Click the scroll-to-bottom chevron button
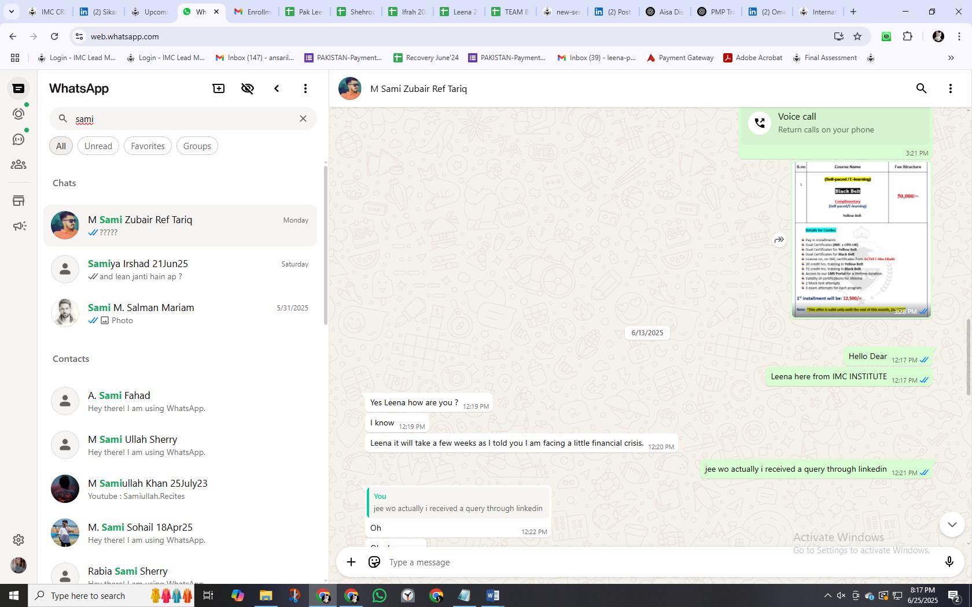The image size is (972, 607). click(x=952, y=524)
